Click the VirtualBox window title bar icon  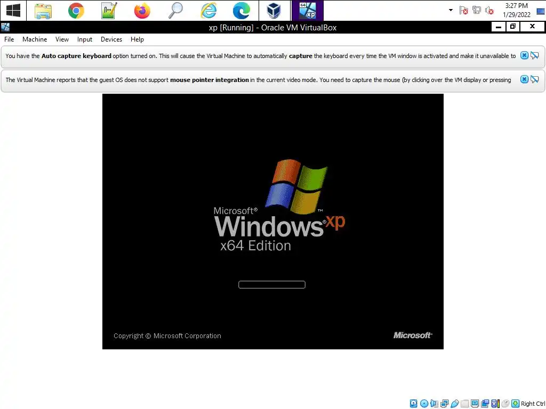pos(5,27)
